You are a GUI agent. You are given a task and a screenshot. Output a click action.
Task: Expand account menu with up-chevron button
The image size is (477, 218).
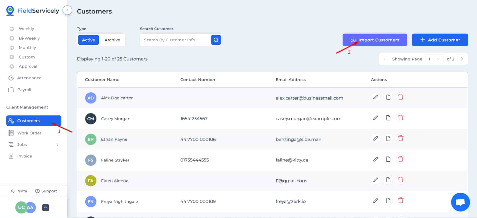45,207
